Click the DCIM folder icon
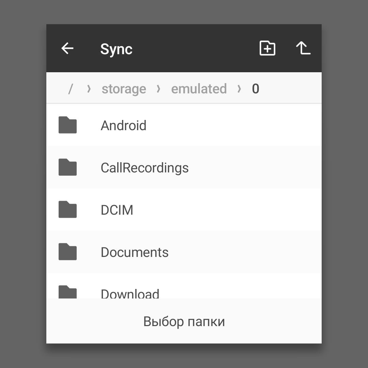This screenshot has height=368, width=368. (67, 209)
